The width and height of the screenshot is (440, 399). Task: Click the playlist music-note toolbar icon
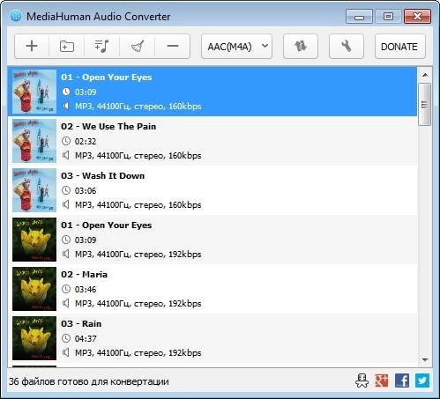click(x=102, y=46)
